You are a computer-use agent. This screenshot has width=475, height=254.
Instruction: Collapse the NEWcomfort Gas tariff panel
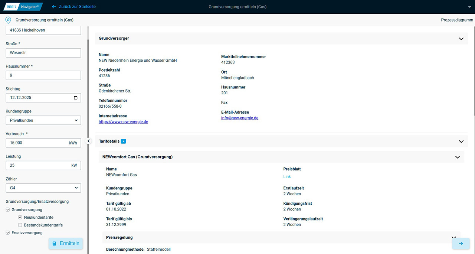coord(457,157)
